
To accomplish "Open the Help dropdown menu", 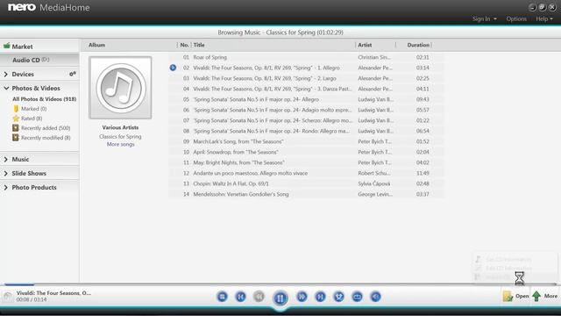I will tap(544, 18).
